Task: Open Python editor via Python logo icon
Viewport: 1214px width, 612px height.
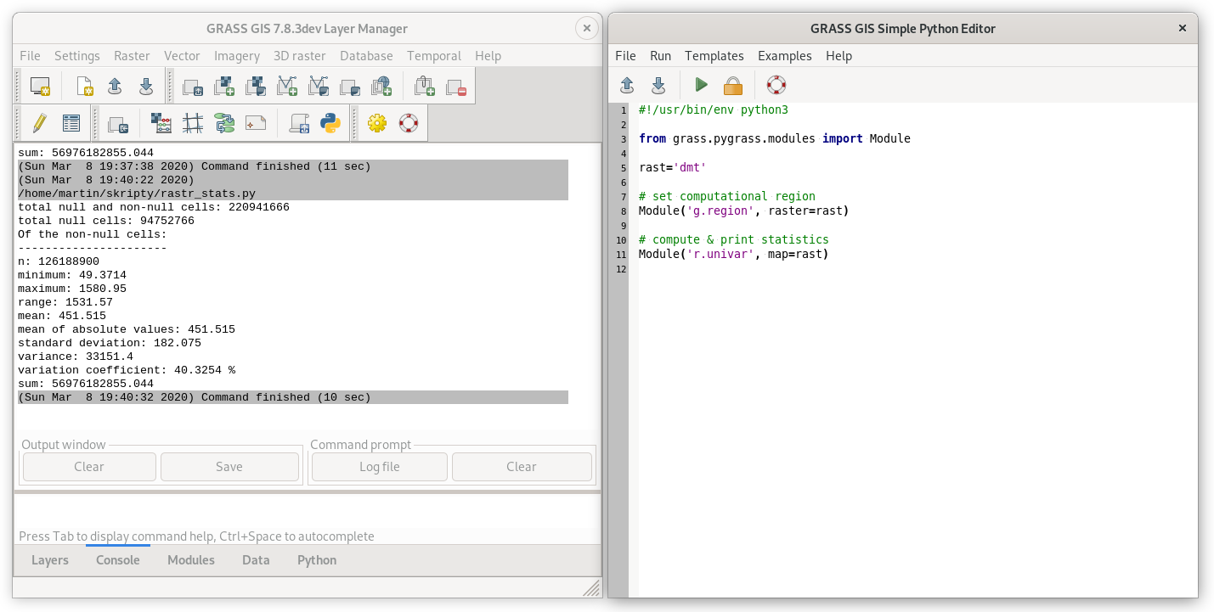Action: (330, 123)
